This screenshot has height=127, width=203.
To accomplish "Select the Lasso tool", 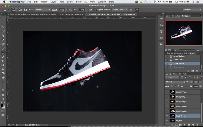I will 3,27.
